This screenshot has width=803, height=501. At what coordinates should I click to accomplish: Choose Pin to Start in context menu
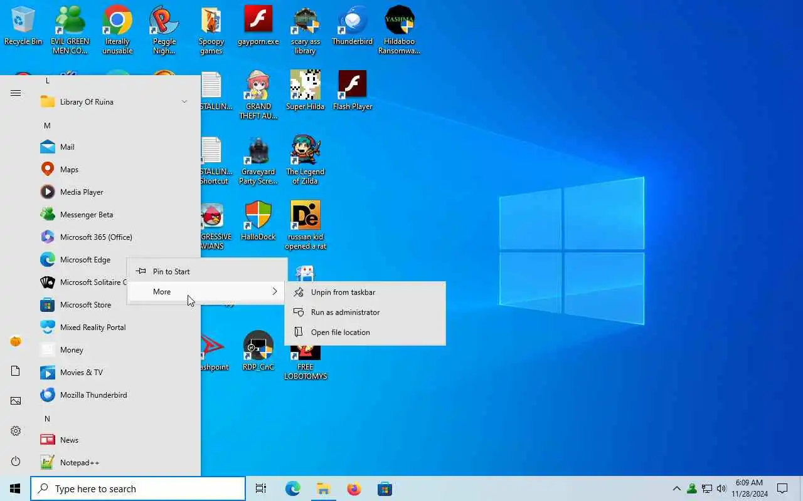[x=207, y=271]
